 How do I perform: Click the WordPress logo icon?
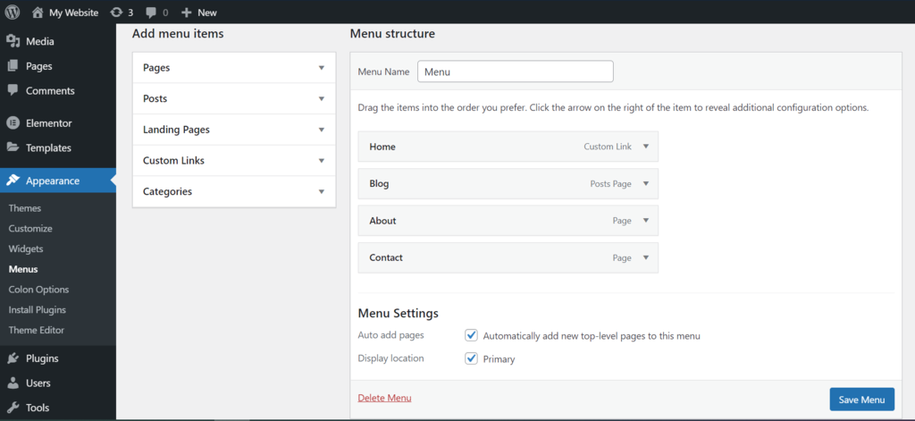(13, 13)
